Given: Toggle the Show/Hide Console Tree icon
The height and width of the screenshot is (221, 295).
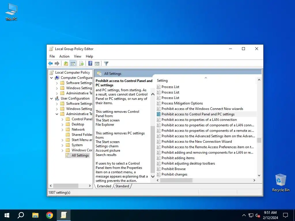Looking at the screenshot, I should click(73, 64).
